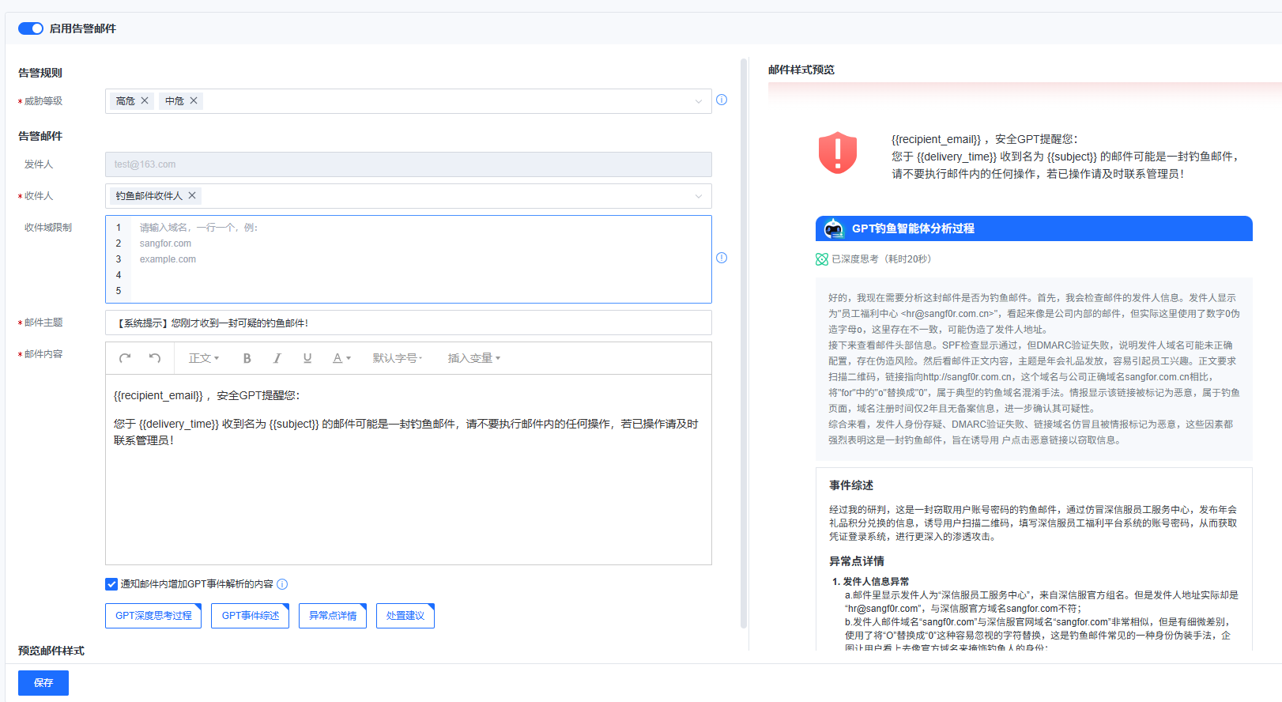Open the 插入变量 menu
The height and width of the screenshot is (702, 1282).
[x=473, y=358]
